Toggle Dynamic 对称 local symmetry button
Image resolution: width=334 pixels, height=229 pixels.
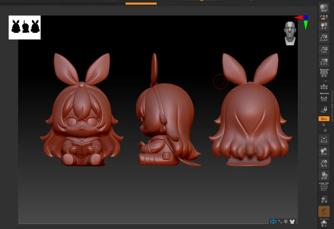[x=324, y=97]
